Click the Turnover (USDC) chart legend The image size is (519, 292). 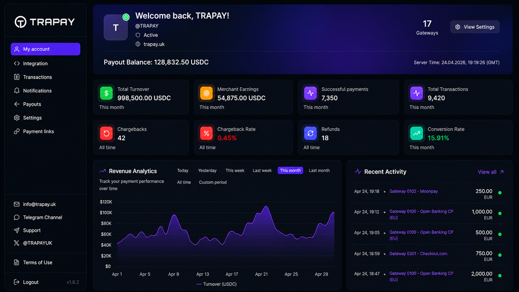point(216,284)
